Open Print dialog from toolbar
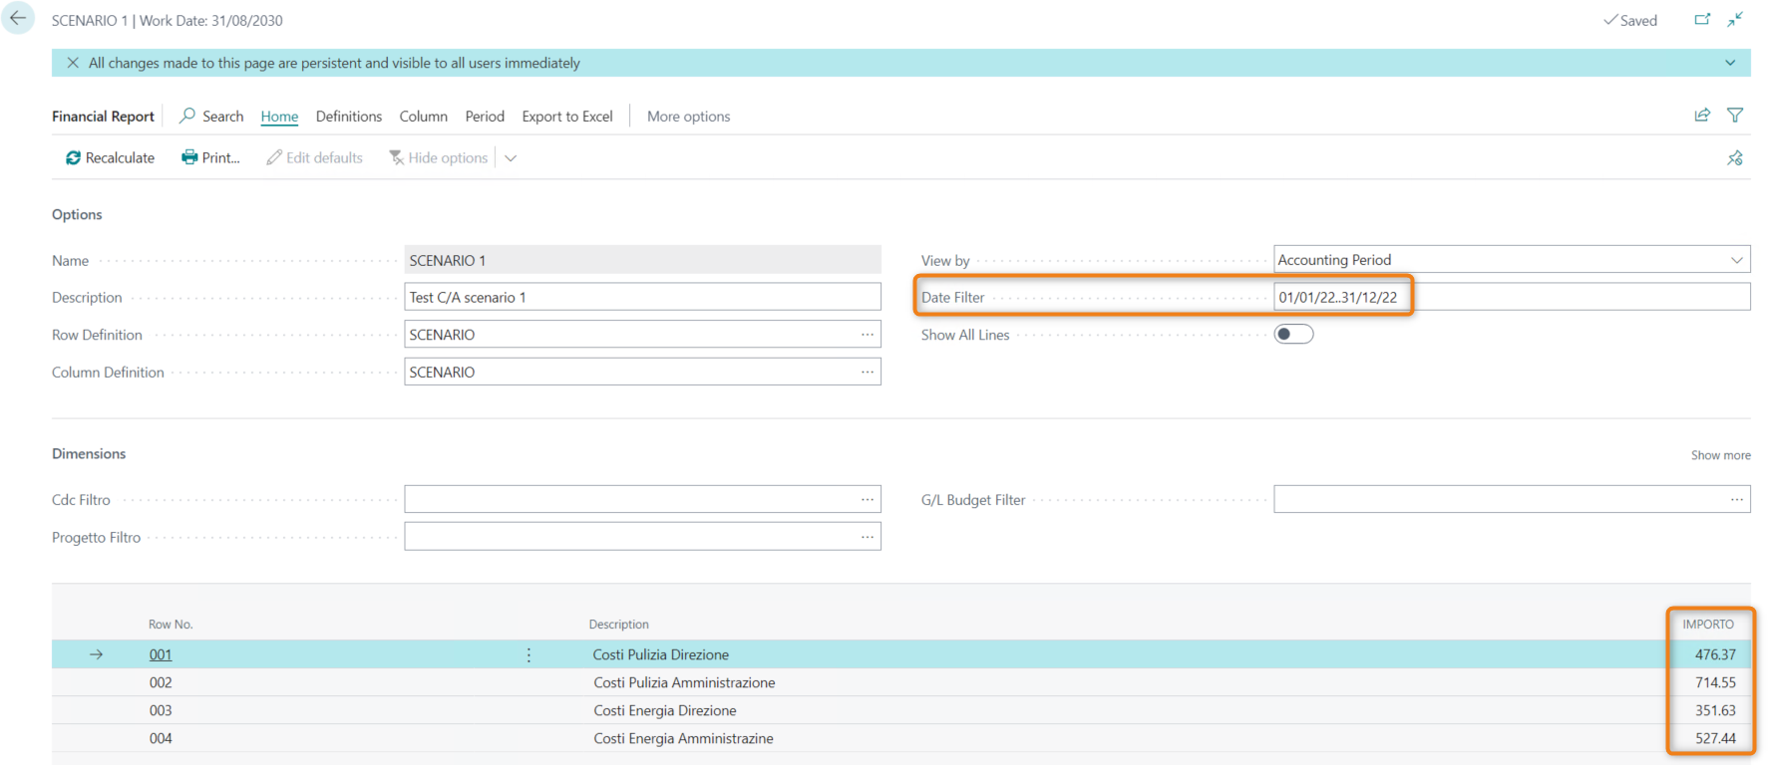This screenshot has width=1768, height=765. [x=210, y=157]
